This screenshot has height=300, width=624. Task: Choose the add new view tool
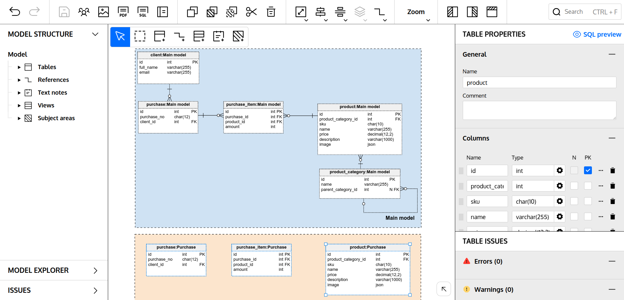[199, 36]
